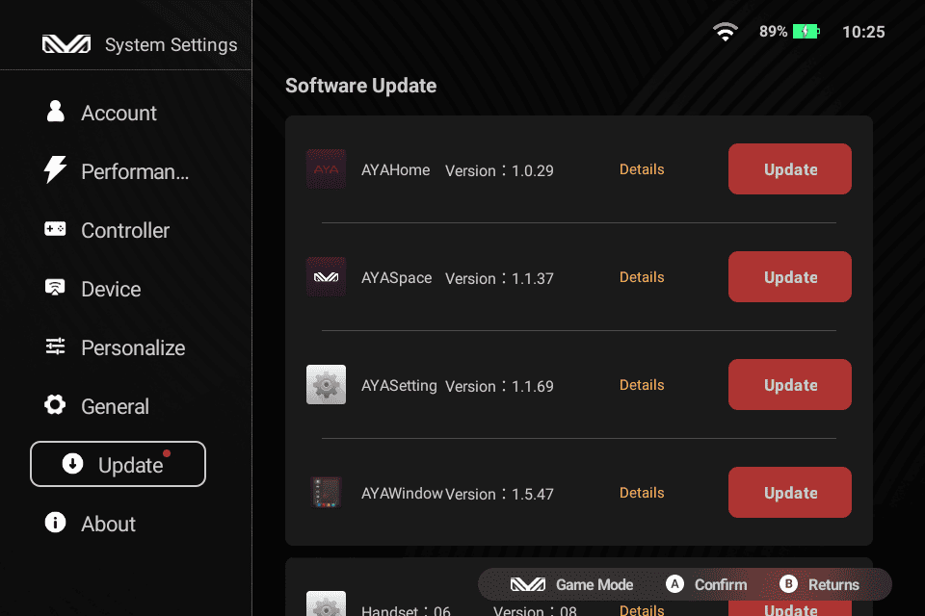Update the AYAHome app
Image resolution: width=925 pixels, height=616 pixels.
[790, 169]
